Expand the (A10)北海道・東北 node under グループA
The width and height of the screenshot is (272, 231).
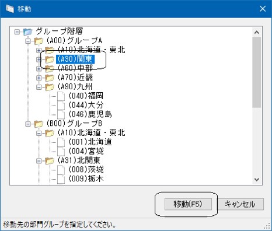coord(39,50)
